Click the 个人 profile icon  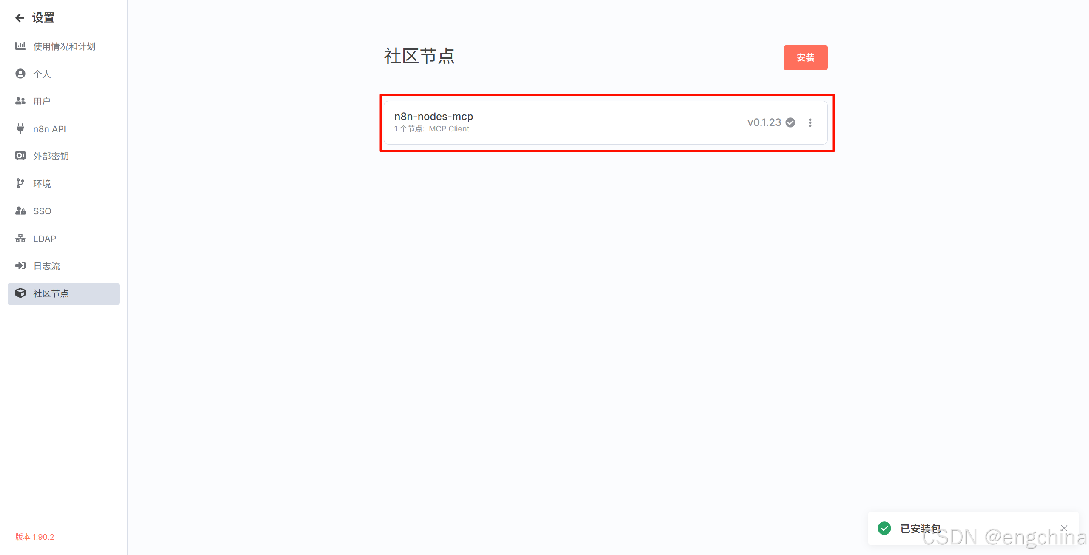20,74
